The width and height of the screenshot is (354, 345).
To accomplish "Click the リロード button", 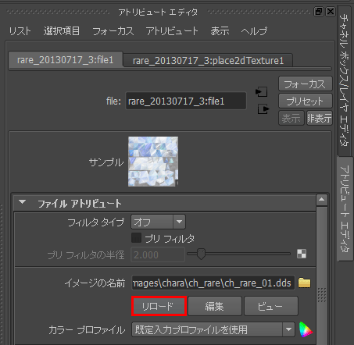I will [159, 306].
